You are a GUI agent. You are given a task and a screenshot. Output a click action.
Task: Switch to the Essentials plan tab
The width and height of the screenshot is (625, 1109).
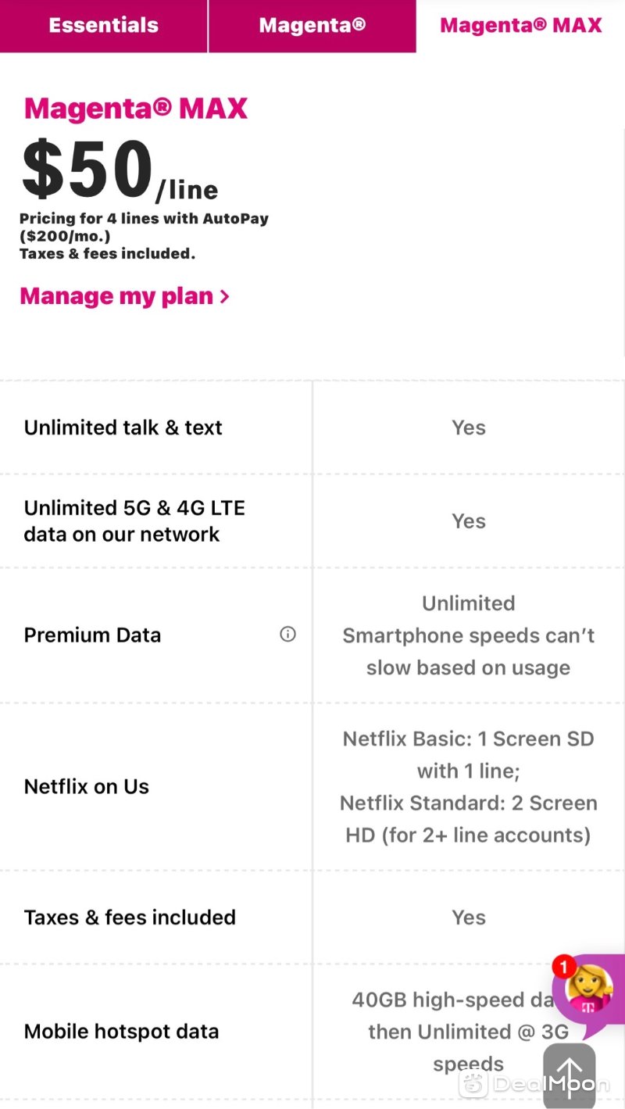(103, 26)
